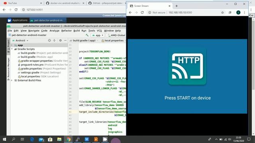Open the Applications menu in VNC desktop
The image size is (255, 143).
18,20
